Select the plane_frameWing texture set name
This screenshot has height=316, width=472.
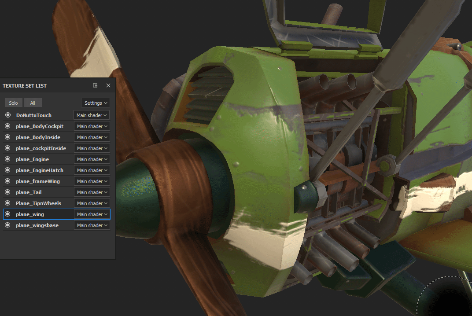click(38, 181)
